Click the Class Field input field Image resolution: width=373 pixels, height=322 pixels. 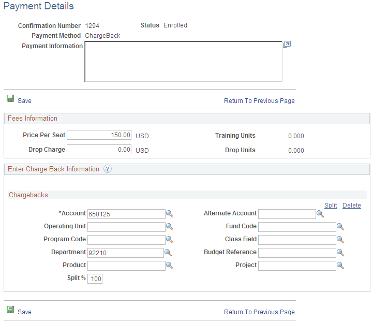point(297,240)
